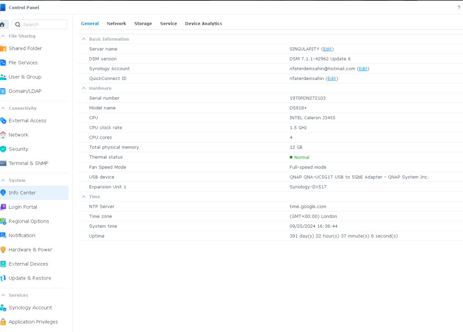Click the Info Center icon
Image resolution: width=463 pixels, height=332 pixels.
coord(3,193)
